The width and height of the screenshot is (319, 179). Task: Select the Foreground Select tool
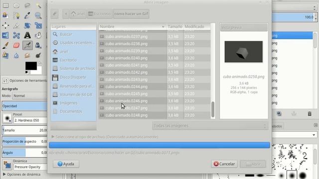pos(5,15)
